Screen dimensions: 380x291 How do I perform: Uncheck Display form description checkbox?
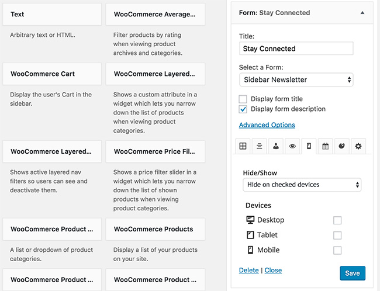pyautogui.click(x=243, y=109)
